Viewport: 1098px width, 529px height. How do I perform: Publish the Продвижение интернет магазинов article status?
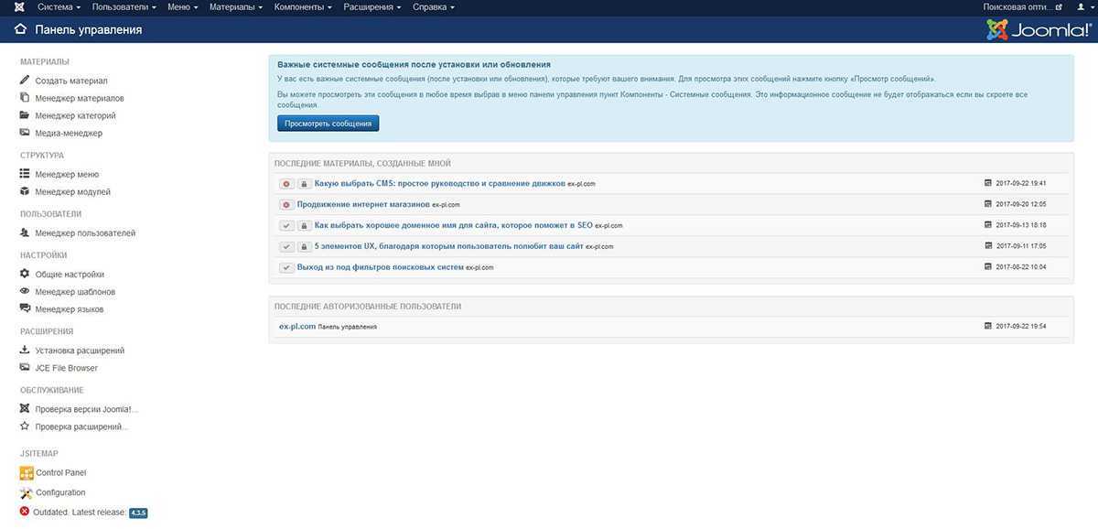coord(286,205)
